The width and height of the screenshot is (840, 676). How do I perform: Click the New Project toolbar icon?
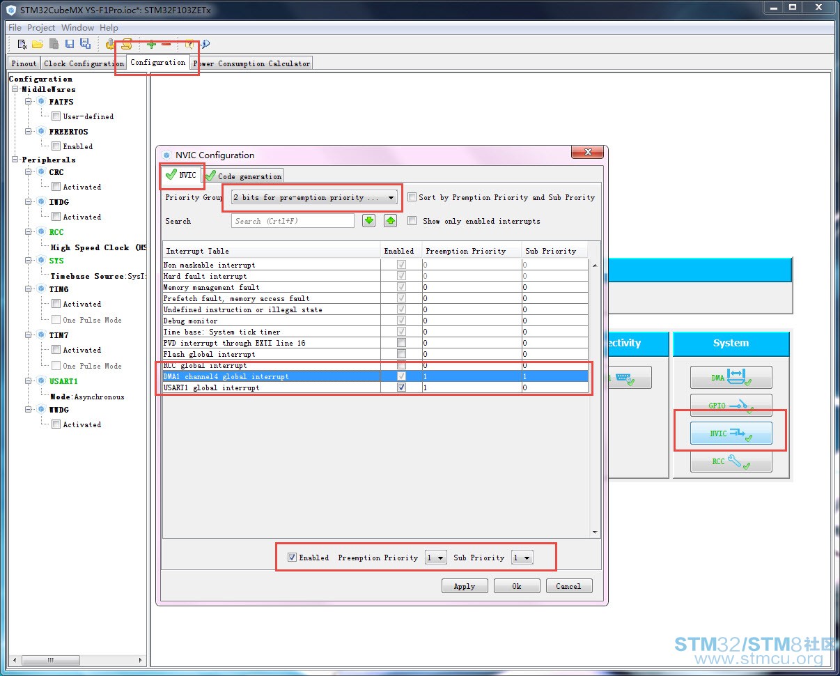point(22,44)
